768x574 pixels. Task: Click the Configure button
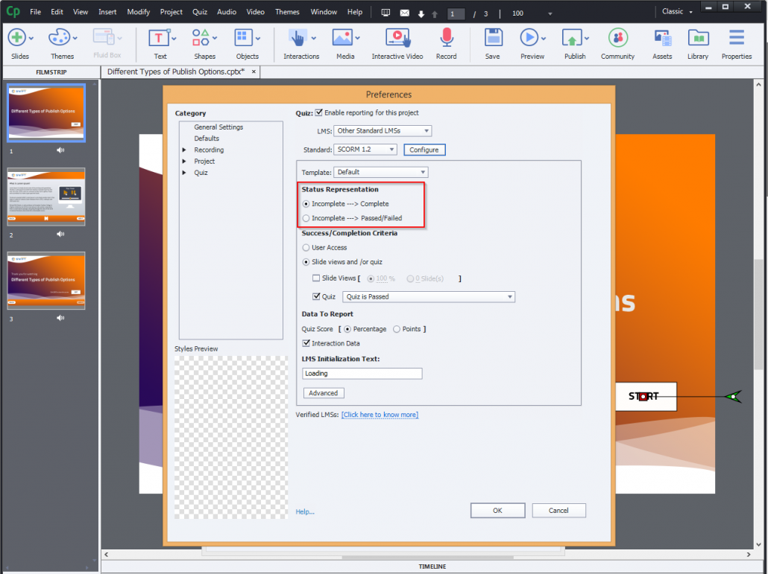pos(424,150)
